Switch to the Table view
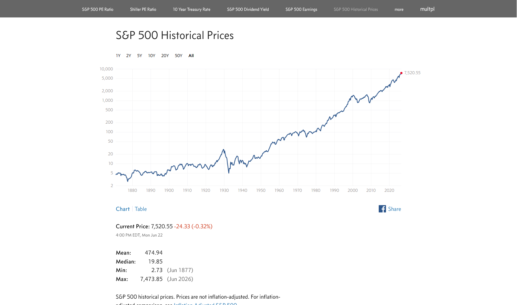517x305 pixels. pyautogui.click(x=141, y=209)
